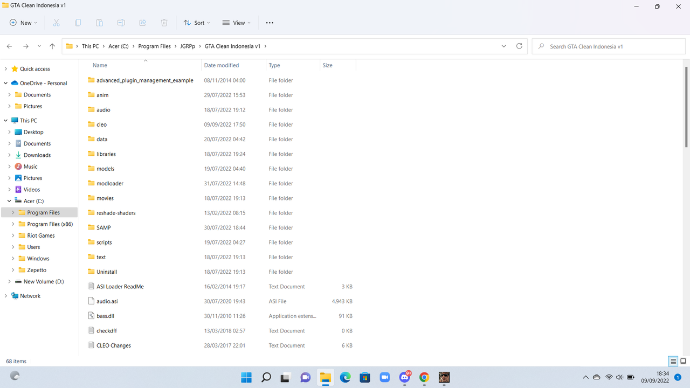Select the cleo folder
Screen dimensions: 690x388
click(x=101, y=124)
